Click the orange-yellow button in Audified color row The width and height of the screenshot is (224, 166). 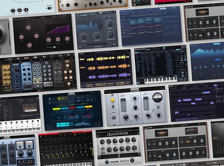click(88, 107)
